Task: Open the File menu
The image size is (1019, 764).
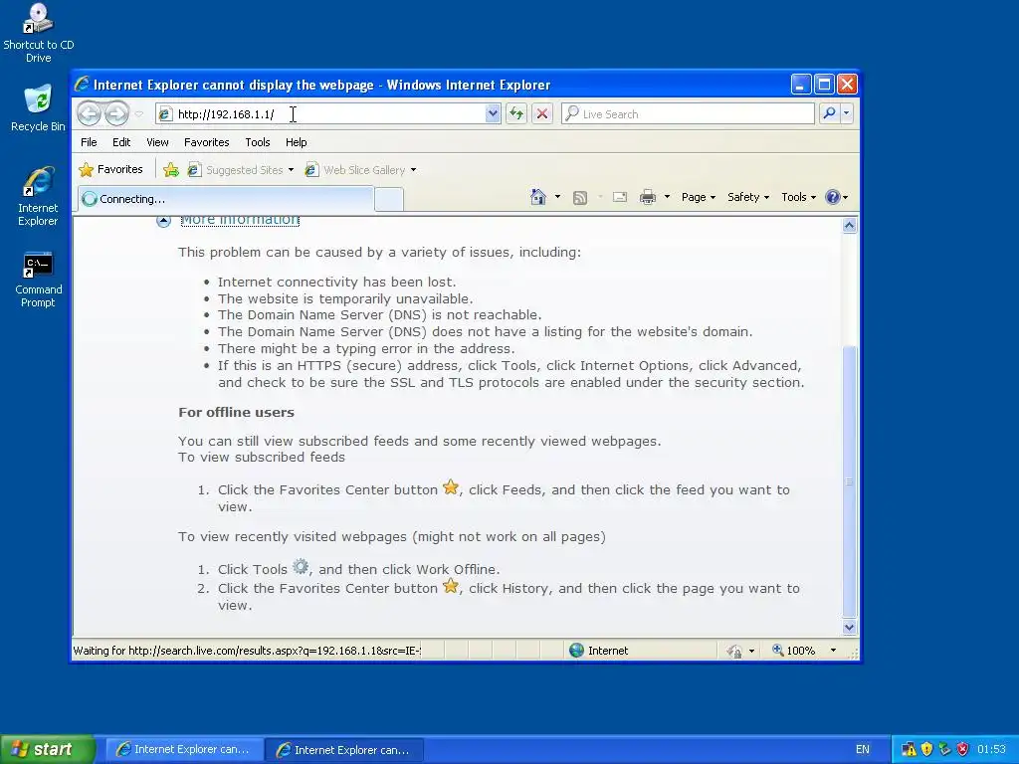Action: point(89,142)
